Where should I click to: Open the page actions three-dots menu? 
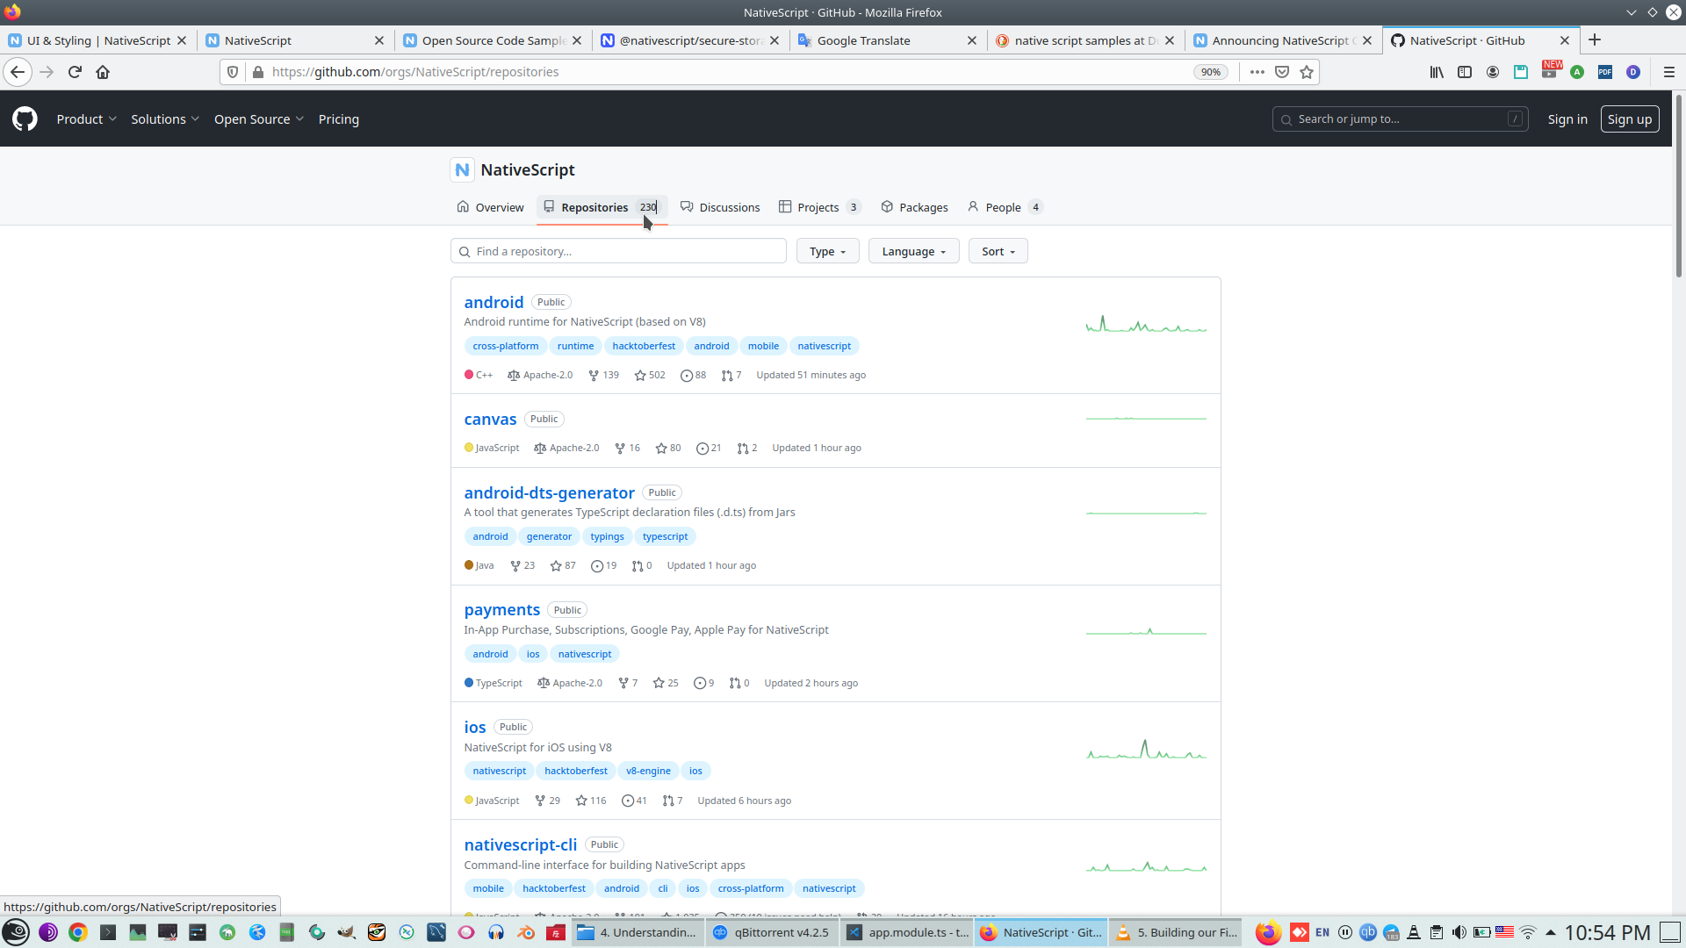(1257, 72)
